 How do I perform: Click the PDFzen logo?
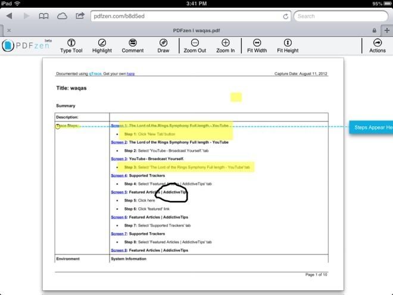coord(26,45)
